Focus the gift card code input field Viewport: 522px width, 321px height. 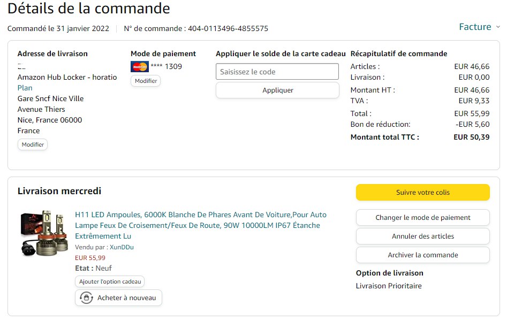pyautogui.click(x=277, y=72)
